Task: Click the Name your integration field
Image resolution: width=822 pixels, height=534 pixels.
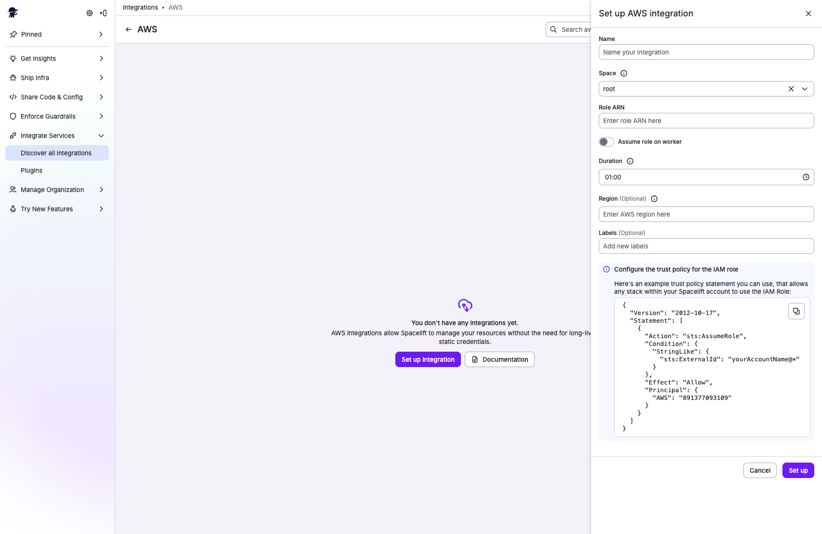Action: pos(706,52)
